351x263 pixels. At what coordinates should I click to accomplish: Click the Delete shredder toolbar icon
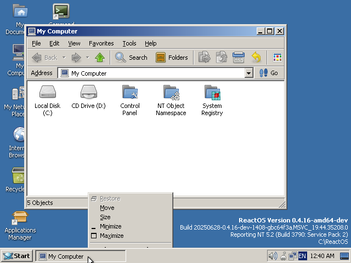pyautogui.click(x=239, y=58)
